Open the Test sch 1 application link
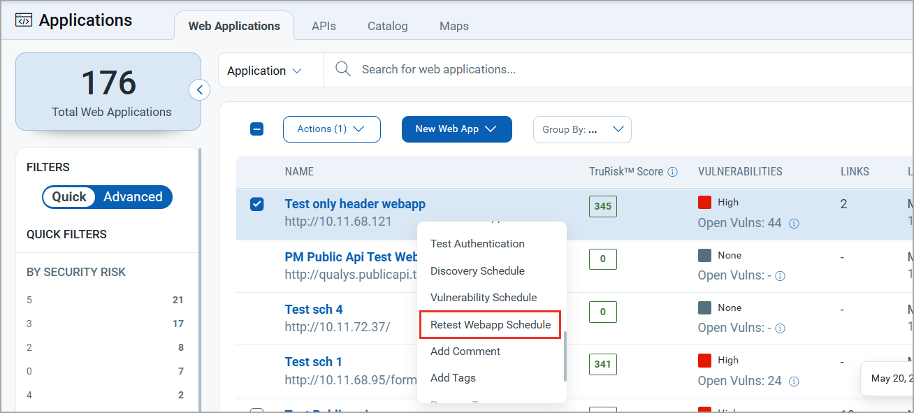The width and height of the screenshot is (914, 413). point(313,361)
